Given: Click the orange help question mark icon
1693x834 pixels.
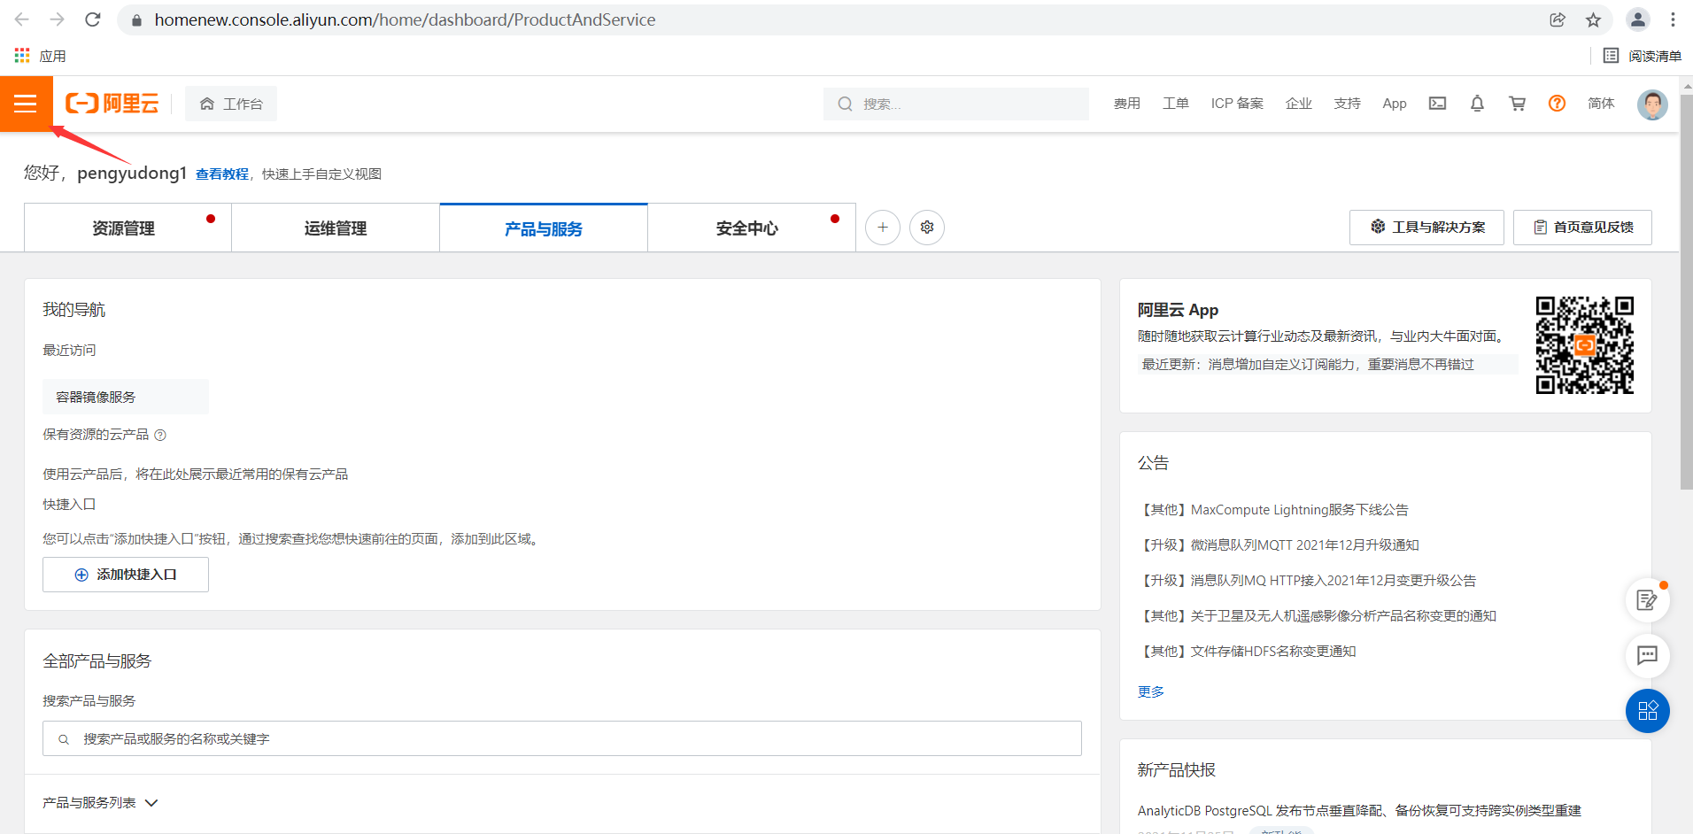Looking at the screenshot, I should [x=1557, y=104].
